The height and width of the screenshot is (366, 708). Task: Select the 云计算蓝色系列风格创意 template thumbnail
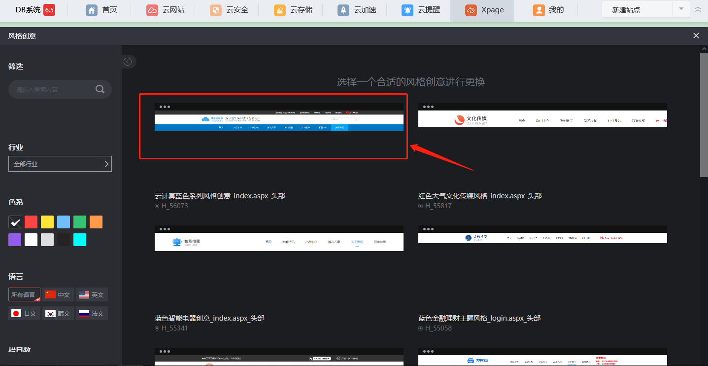pyautogui.click(x=278, y=126)
